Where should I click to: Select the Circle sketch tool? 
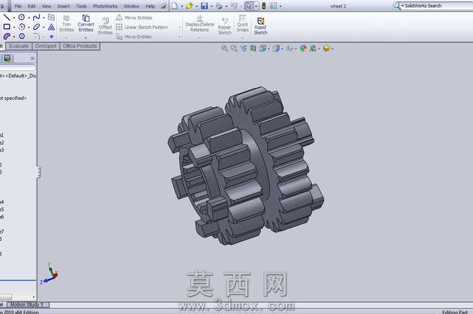(22, 17)
